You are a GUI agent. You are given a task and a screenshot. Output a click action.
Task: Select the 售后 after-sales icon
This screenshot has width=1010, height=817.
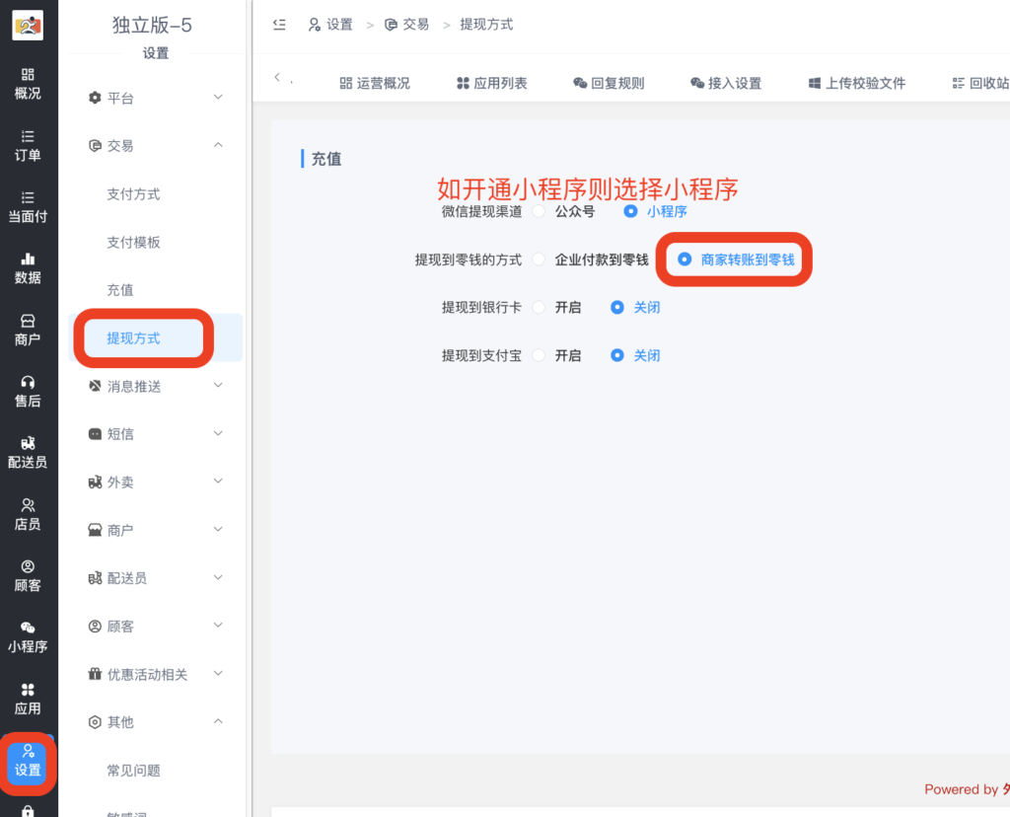29,389
